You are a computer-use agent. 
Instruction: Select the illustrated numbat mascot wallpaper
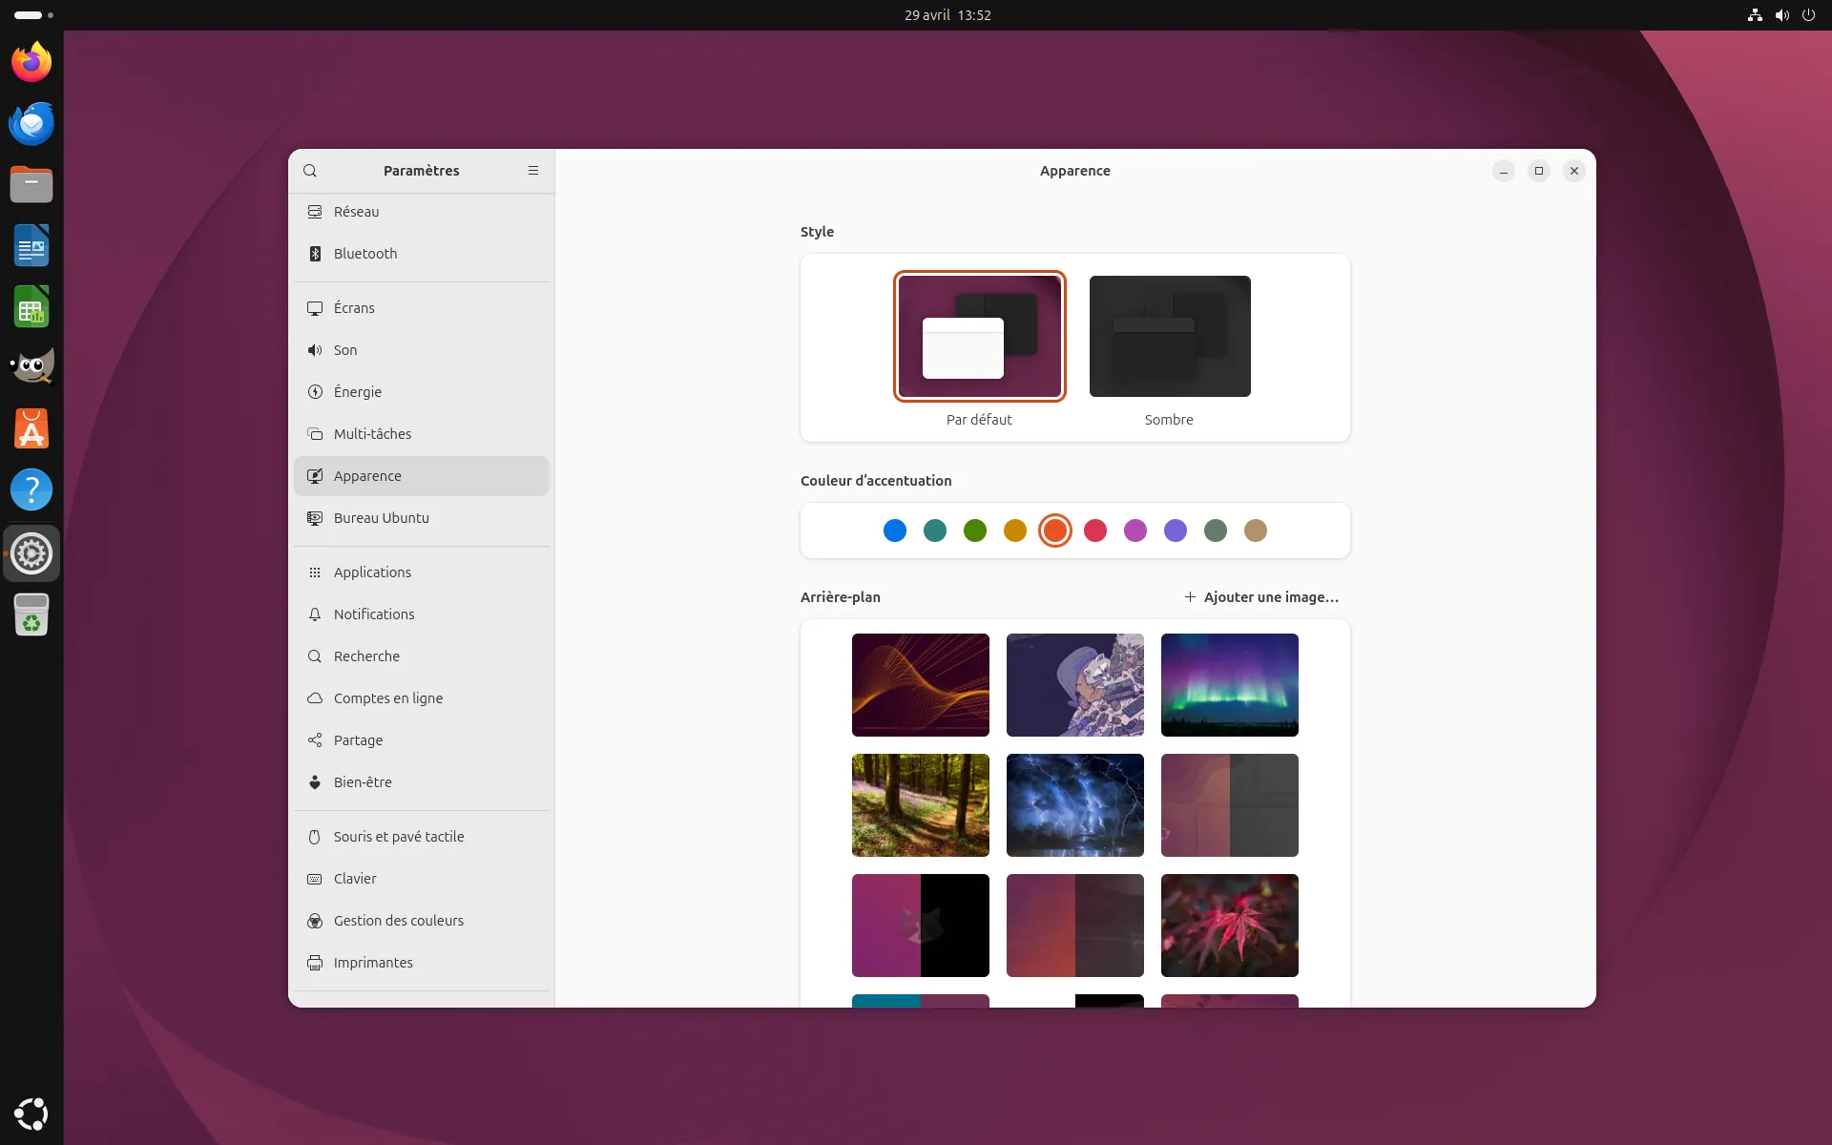(1075, 685)
